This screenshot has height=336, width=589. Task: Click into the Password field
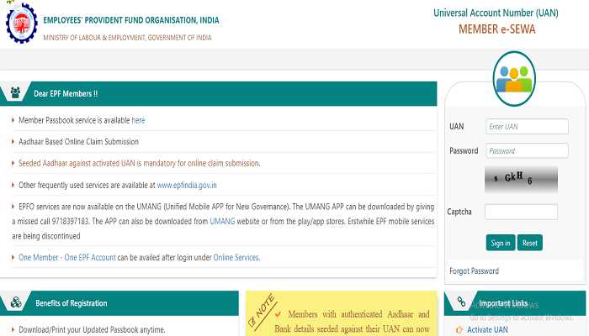pyautogui.click(x=526, y=151)
